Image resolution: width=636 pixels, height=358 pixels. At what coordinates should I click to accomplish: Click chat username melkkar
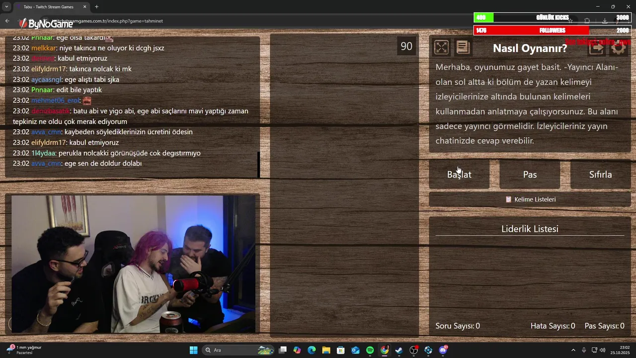44,48
